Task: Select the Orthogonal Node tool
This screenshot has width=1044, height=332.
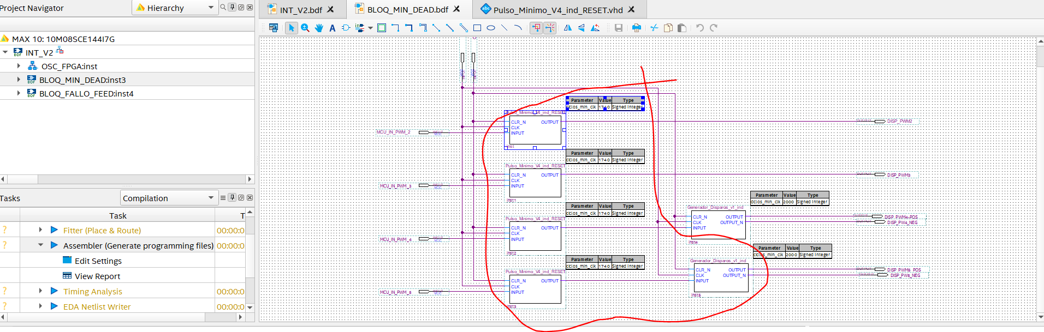Action: 395,28
